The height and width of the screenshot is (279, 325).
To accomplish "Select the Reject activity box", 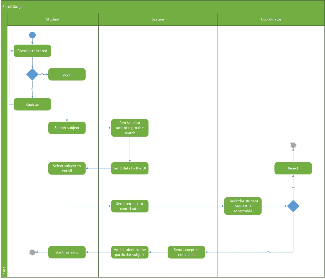I will [x=293, y=168].
